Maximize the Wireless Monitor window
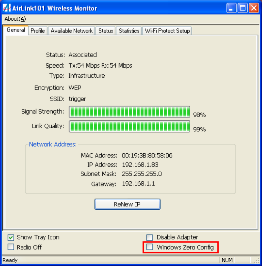Screen dimensions: 262x266 click(x=243, y=8)
